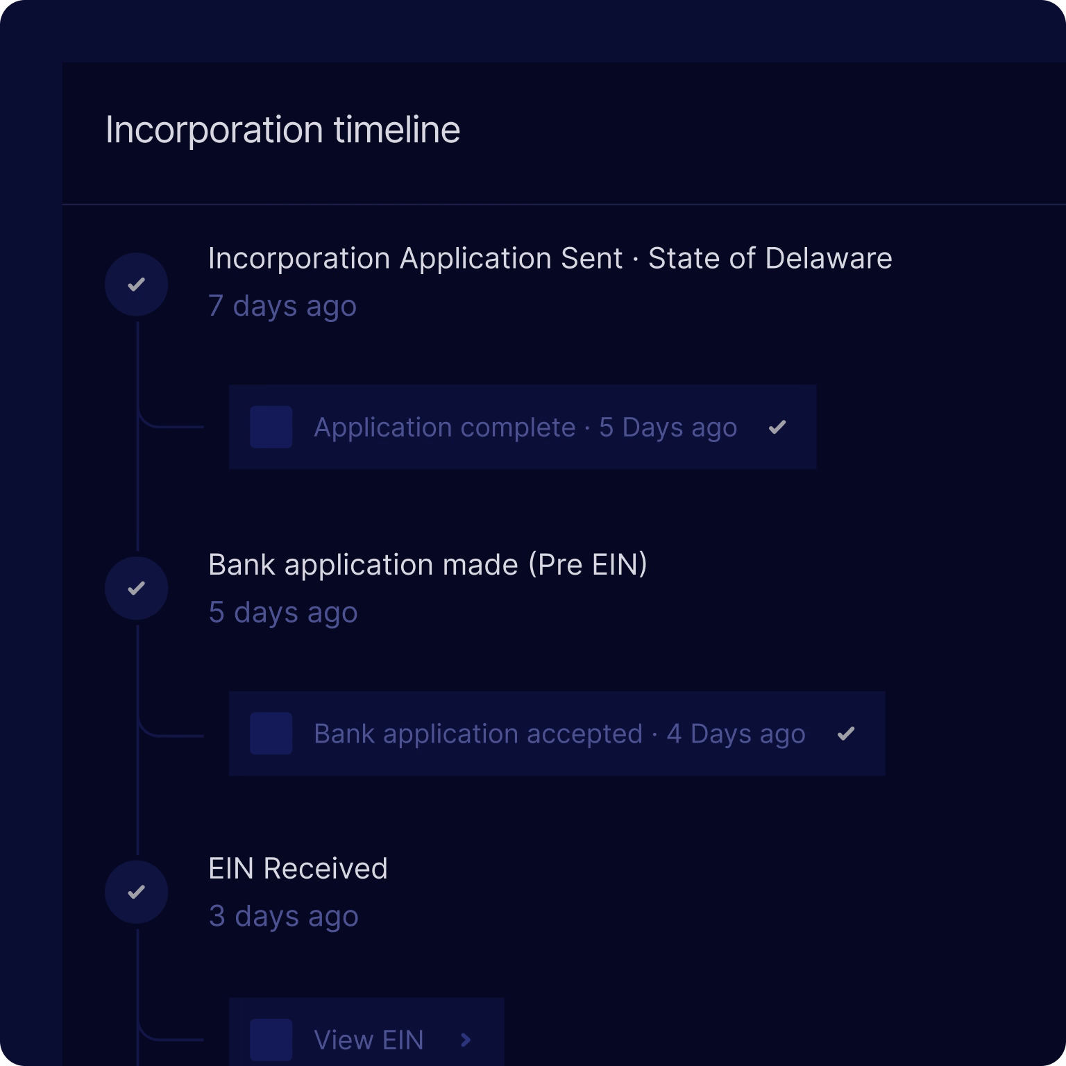The image size is (1066, 1066).
Task: Click the square icon beside View EIN
Action: pos(271,1040)
